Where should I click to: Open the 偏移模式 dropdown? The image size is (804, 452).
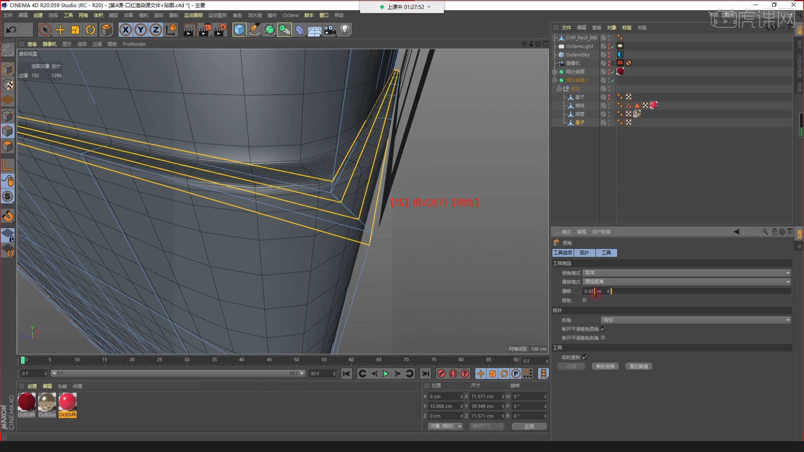point(687,282)
